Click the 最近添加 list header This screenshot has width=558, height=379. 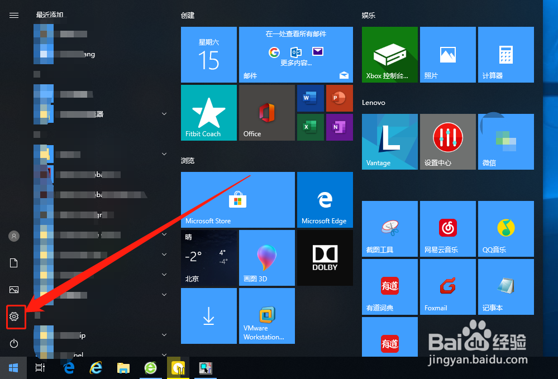(x=50, y=15)
